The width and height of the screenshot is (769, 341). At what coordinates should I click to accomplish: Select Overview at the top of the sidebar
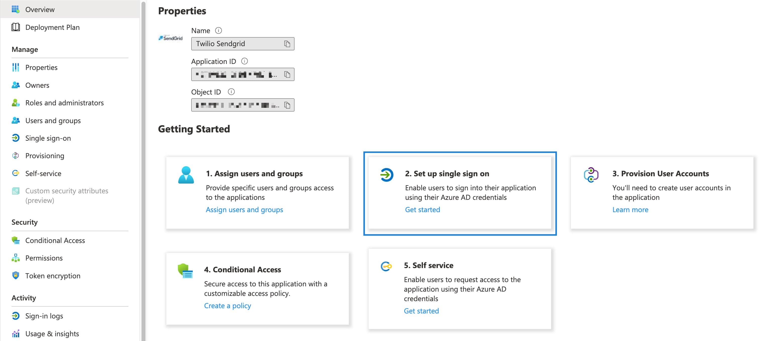click(40, 9)
